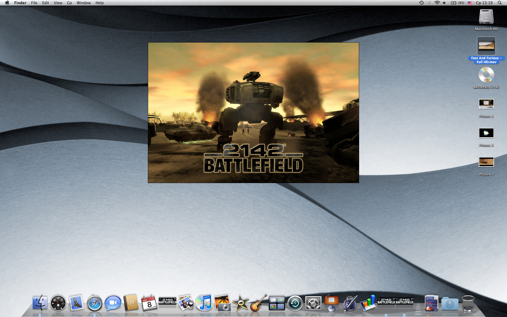Select Picture 3 on the desktop
The width and height of the screenshot is (507, 317).
(x=486, y=166)
